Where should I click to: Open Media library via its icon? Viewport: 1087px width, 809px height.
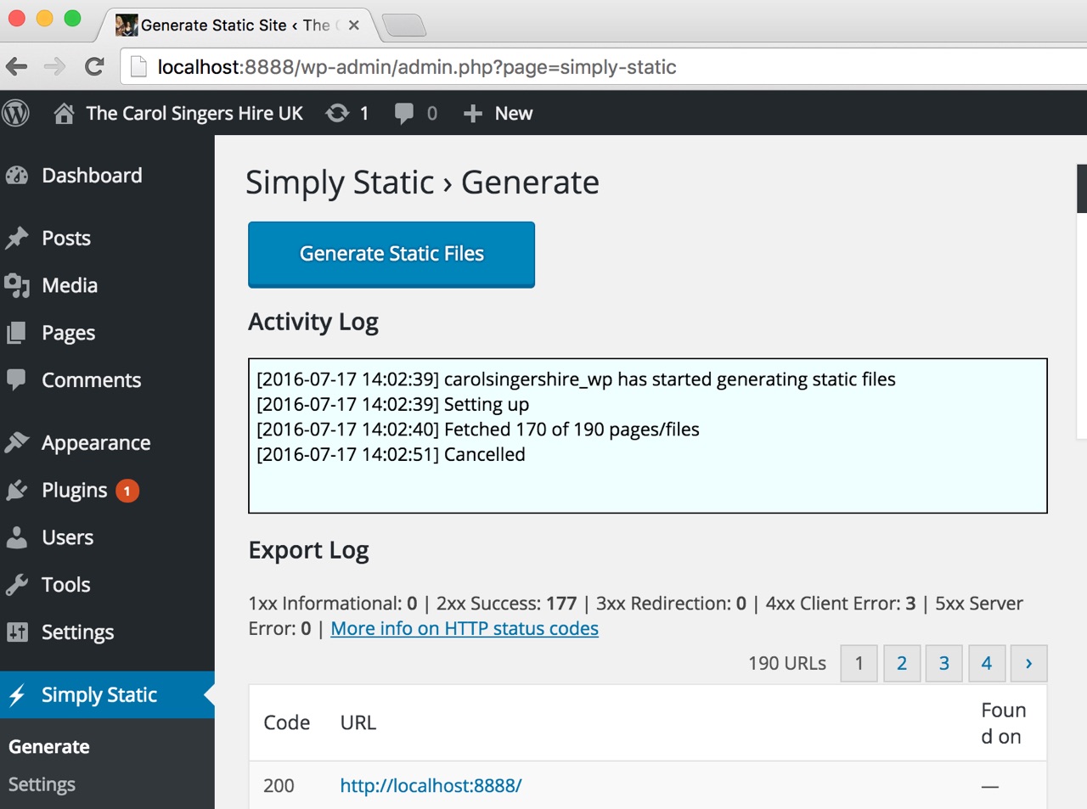tap(18, 285)
